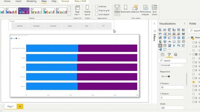
Task: Open the Format paint roller tab
Action: click(x=169, y=55)
